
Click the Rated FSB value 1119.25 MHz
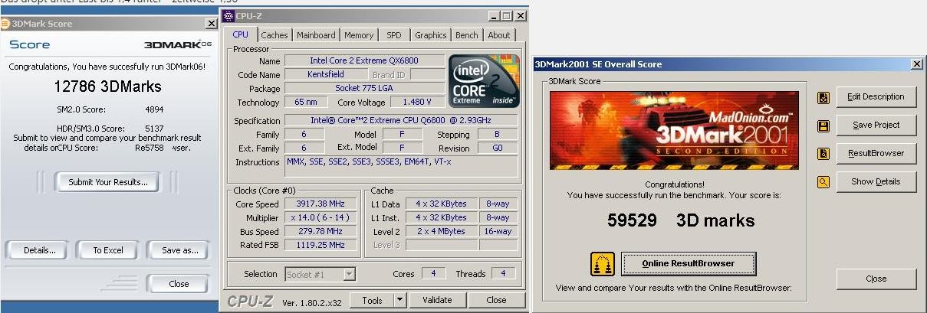coord(320,245)
